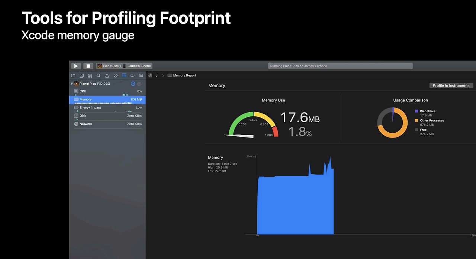Choose the James's iPhone run destination

(137, 66)
